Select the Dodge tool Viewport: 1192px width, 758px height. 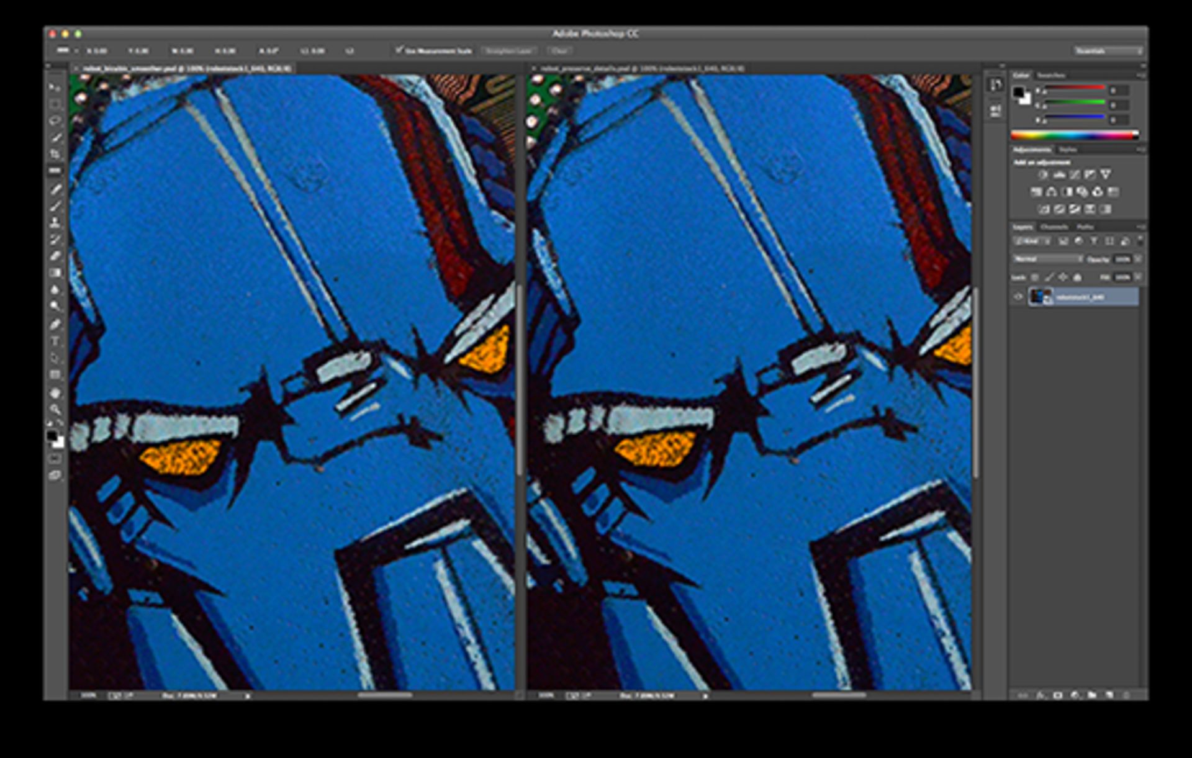[x=55, y=306]
